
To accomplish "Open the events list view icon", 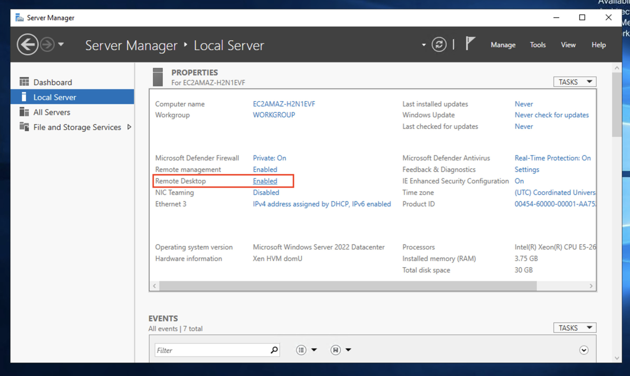I will pyautogui.click(x=301, y=350).
